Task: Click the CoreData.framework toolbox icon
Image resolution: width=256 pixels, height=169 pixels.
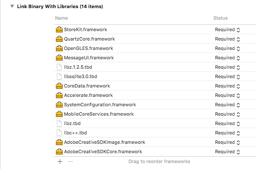Action: click(x=59, y=86)
